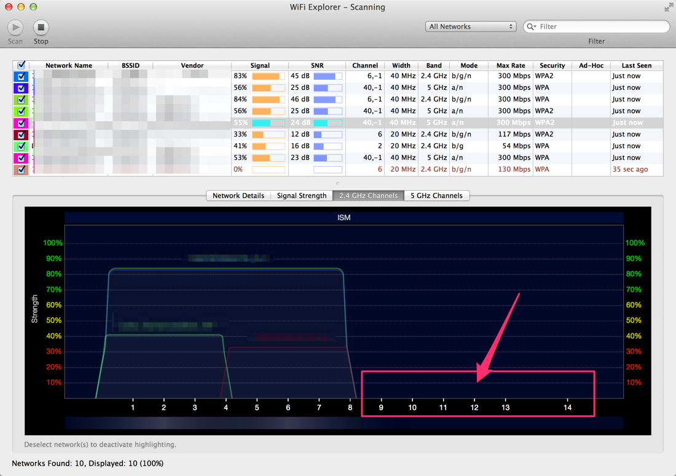The image size is (676, 476).
Task: Sort by the SNR column header
Action: click(x=317, y=65)
